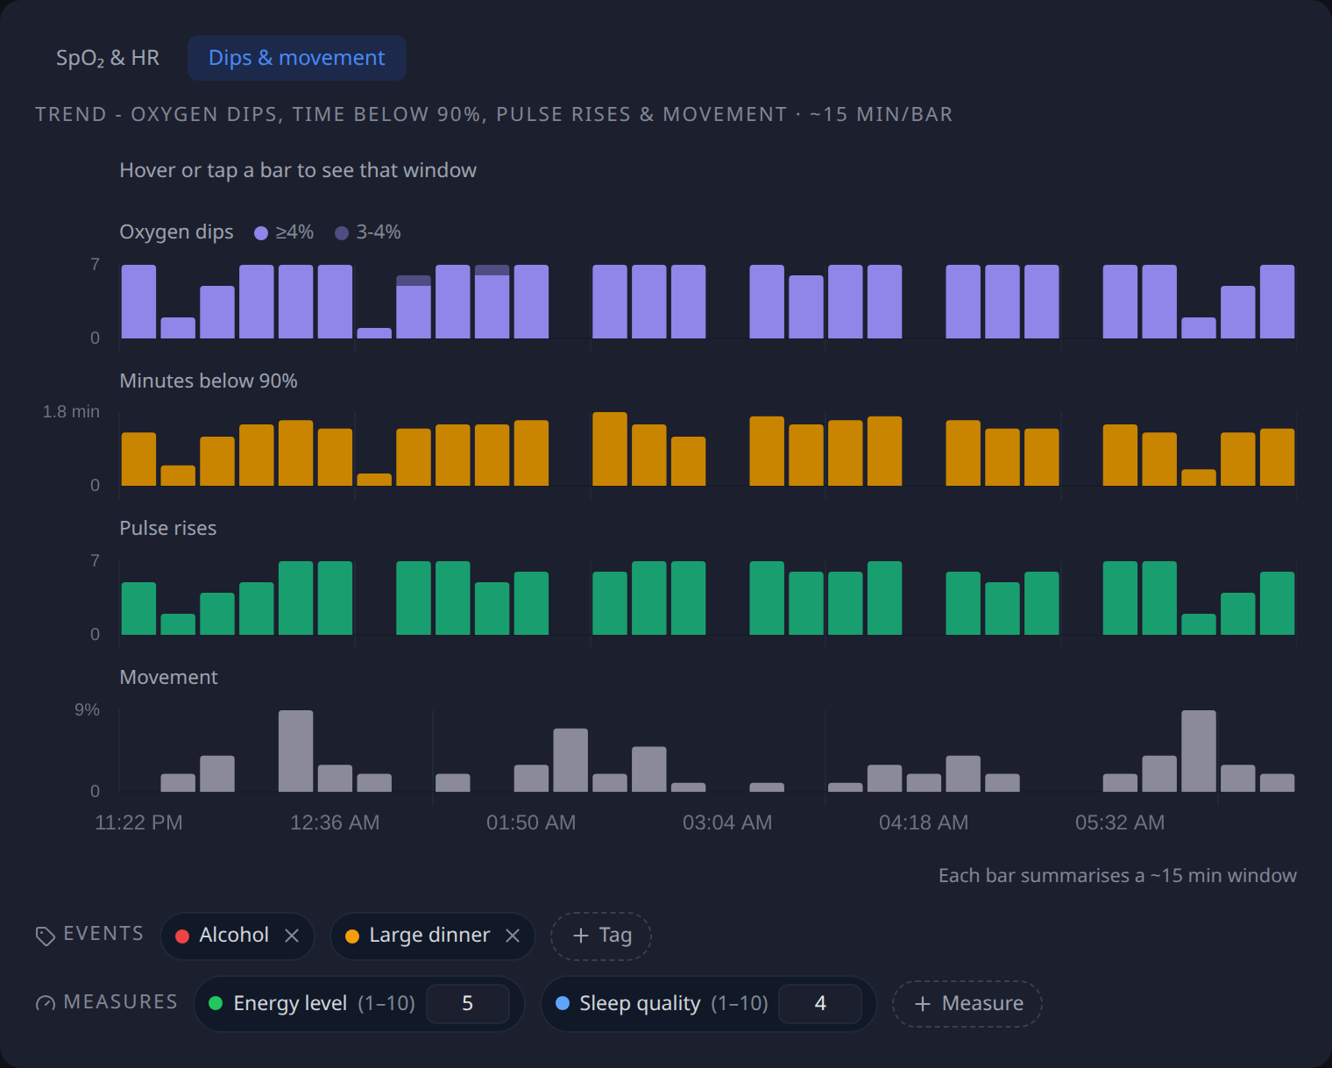Screen dimensions: 1332x1068
Task: Click the Energy level value field
Action: pyautogui.click(x=468, y=1004)
